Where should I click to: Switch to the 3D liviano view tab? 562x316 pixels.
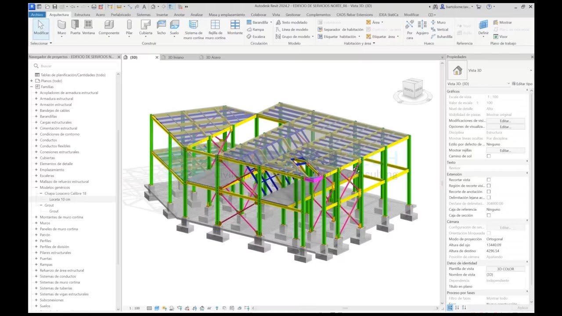[x=176, y=57]
